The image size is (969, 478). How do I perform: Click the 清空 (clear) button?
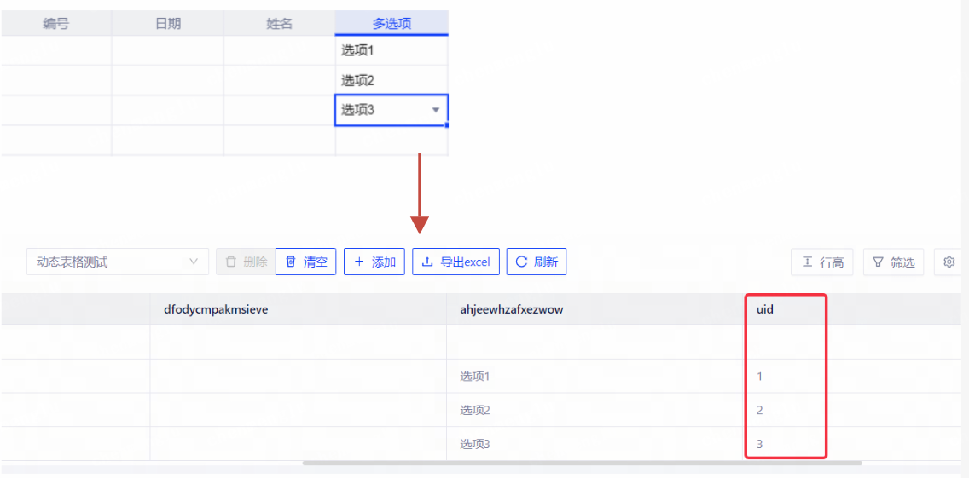(306, 262)
